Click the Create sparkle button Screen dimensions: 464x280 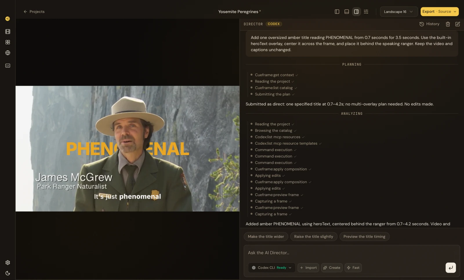tap(332, 268)
